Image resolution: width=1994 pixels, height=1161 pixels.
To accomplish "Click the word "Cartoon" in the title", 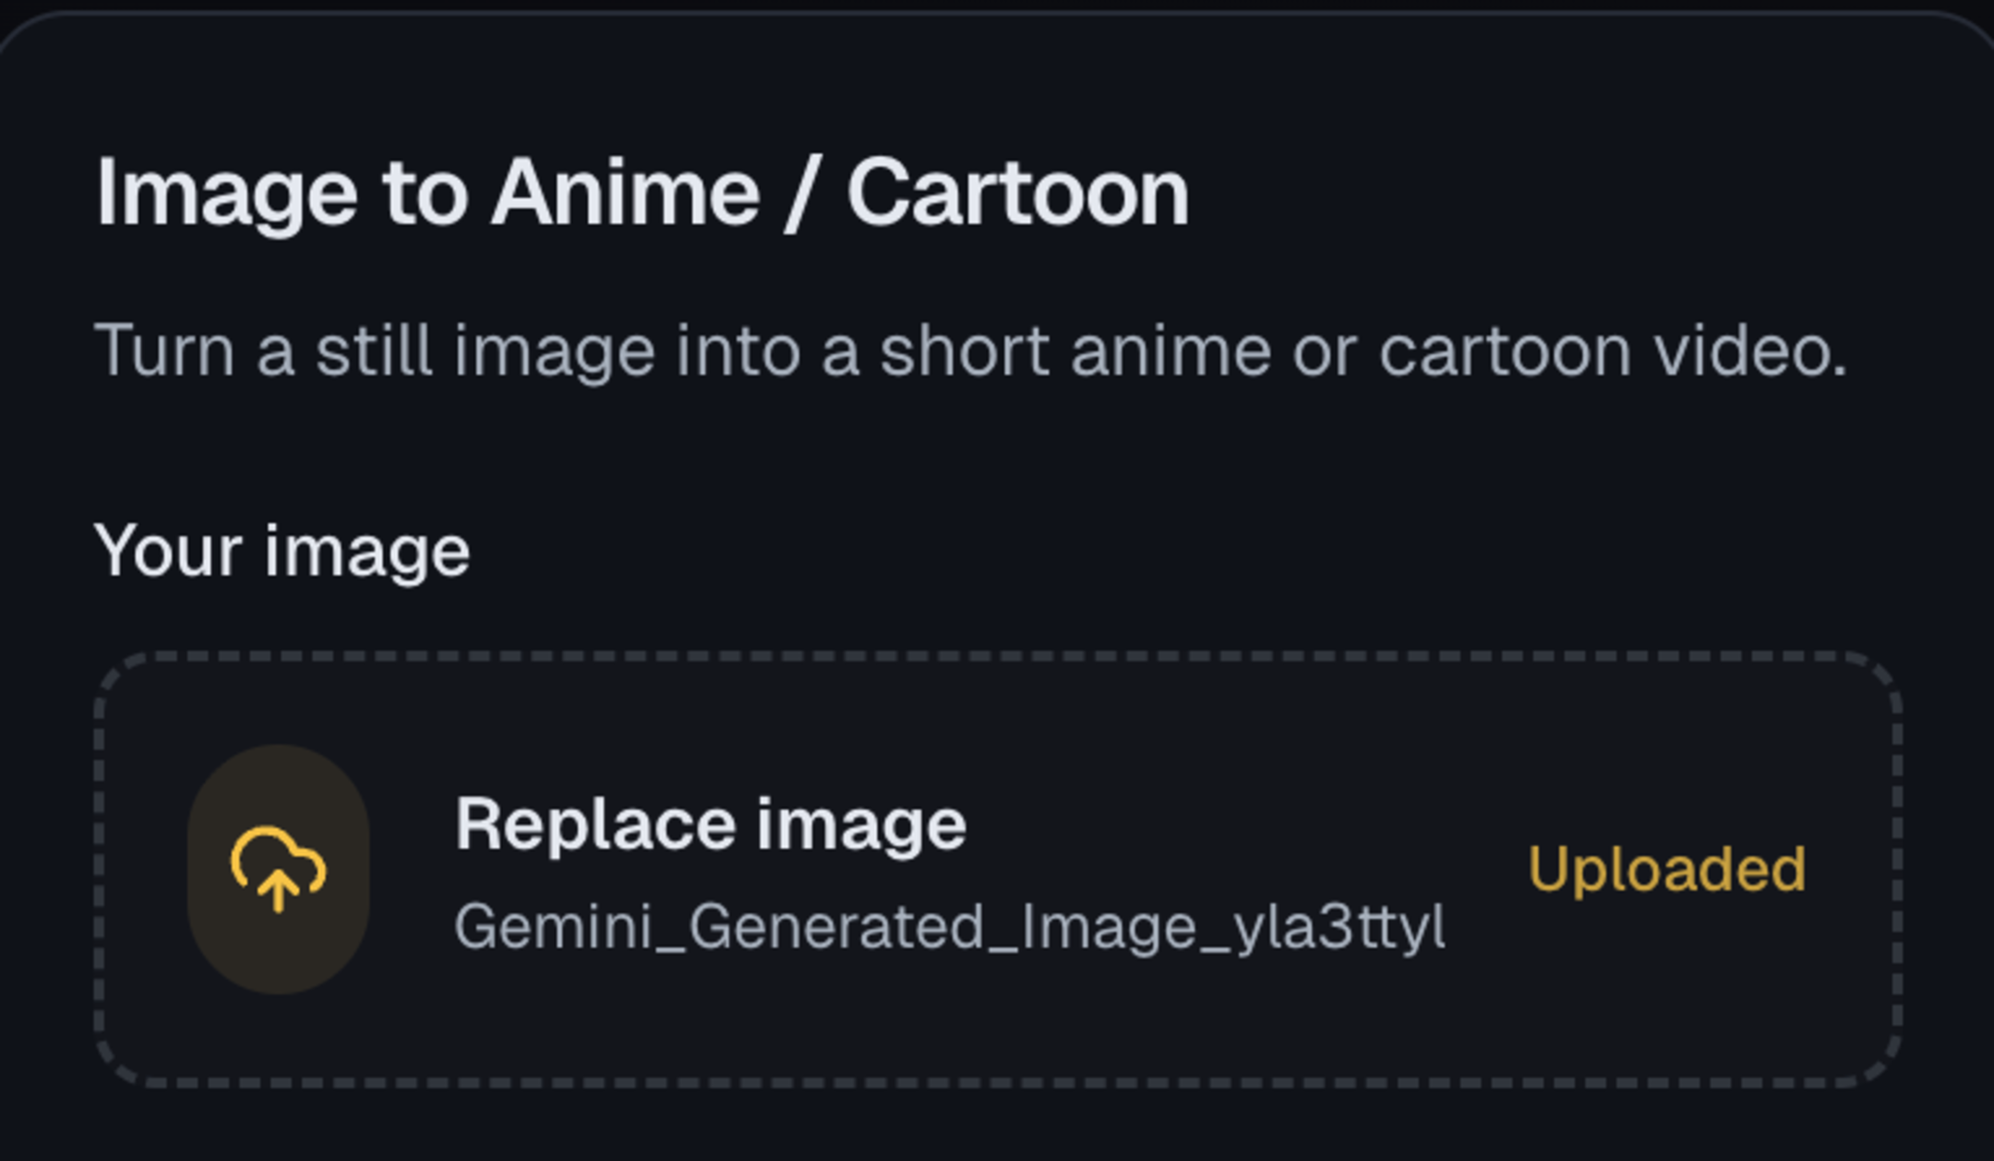I will pos(1017,194).
